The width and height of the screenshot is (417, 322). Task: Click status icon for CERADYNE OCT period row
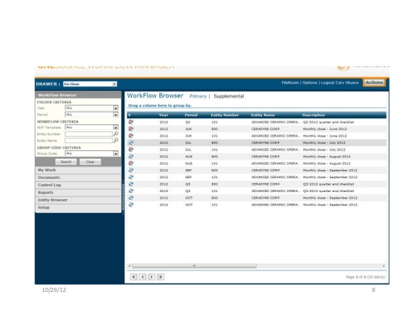(131, 198)
